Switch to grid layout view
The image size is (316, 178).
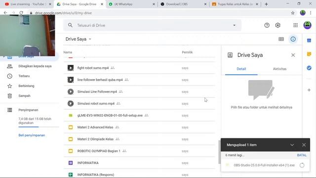click(281, 39)
